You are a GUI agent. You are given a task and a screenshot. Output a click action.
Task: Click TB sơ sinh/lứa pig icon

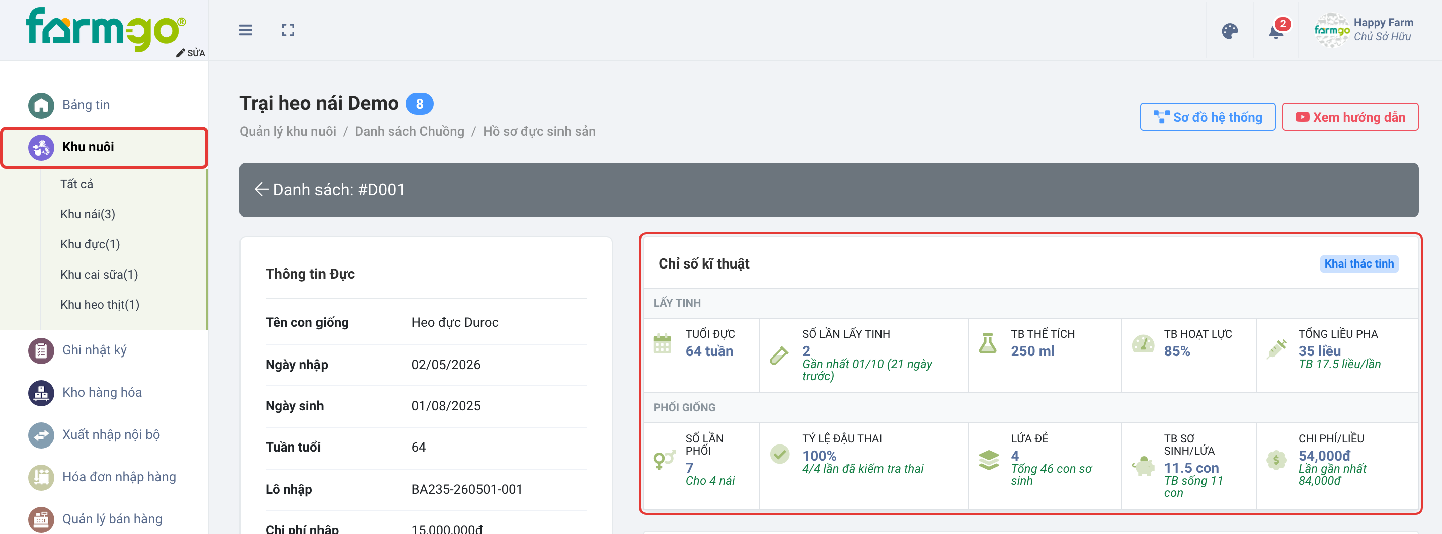click(1143, 466)
